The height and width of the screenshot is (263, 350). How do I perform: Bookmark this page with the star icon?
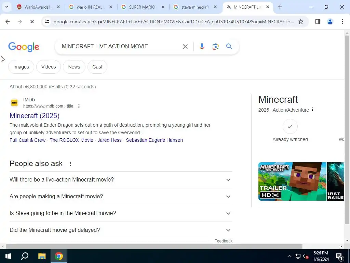click(x=301, y=22)
